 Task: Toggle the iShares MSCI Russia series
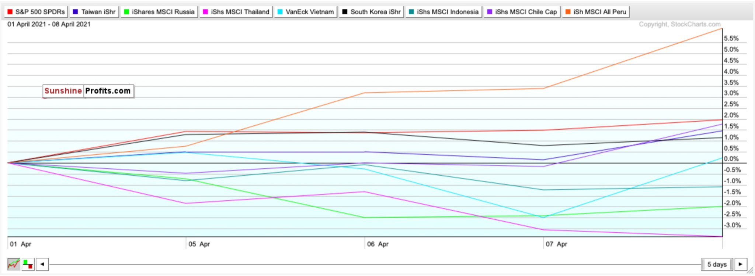coord(159,12)
